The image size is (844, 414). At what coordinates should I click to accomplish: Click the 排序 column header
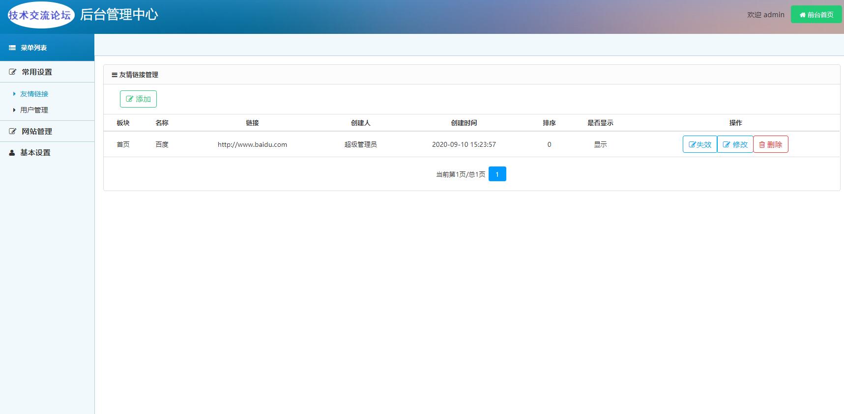point(549,123)
